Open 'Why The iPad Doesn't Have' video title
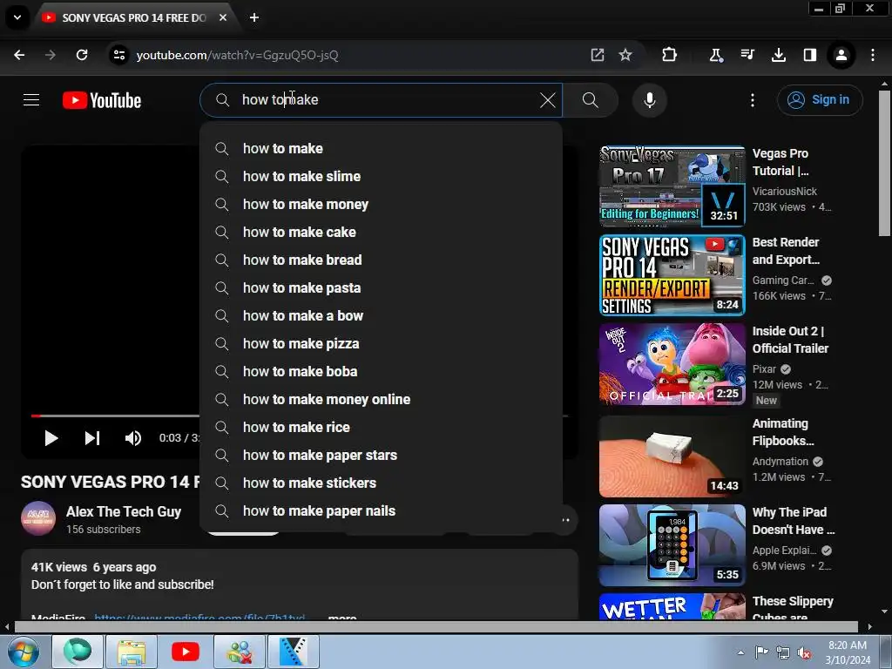This screenshot has height=669, width=892. [x=793, y=521]
